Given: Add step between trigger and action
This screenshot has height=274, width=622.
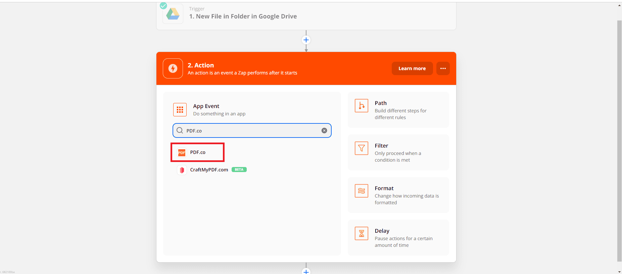Looking at the screenshot, I should (x=306, y=40).
